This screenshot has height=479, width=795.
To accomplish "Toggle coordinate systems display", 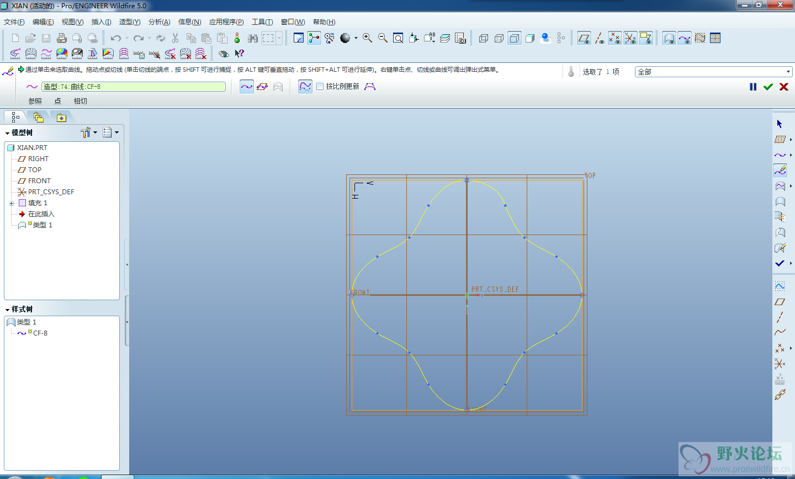I will (630, 38).
